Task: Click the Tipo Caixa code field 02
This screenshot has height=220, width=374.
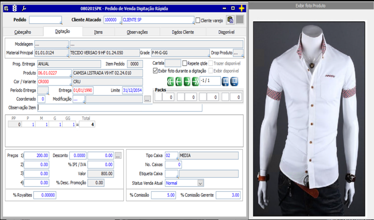Action: click(171, 156)
